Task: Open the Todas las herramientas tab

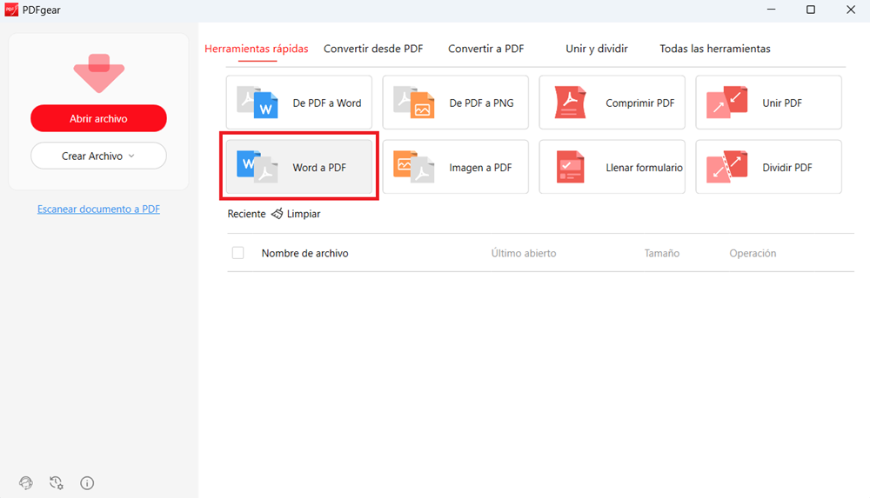Action: 715,49
